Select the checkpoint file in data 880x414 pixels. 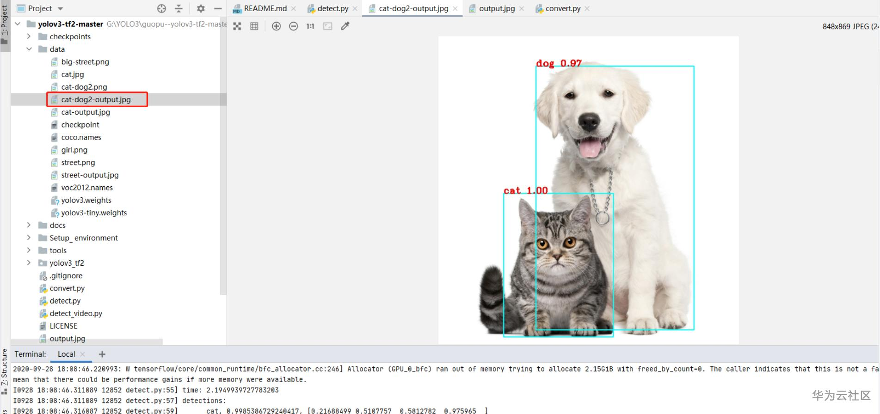80,124
